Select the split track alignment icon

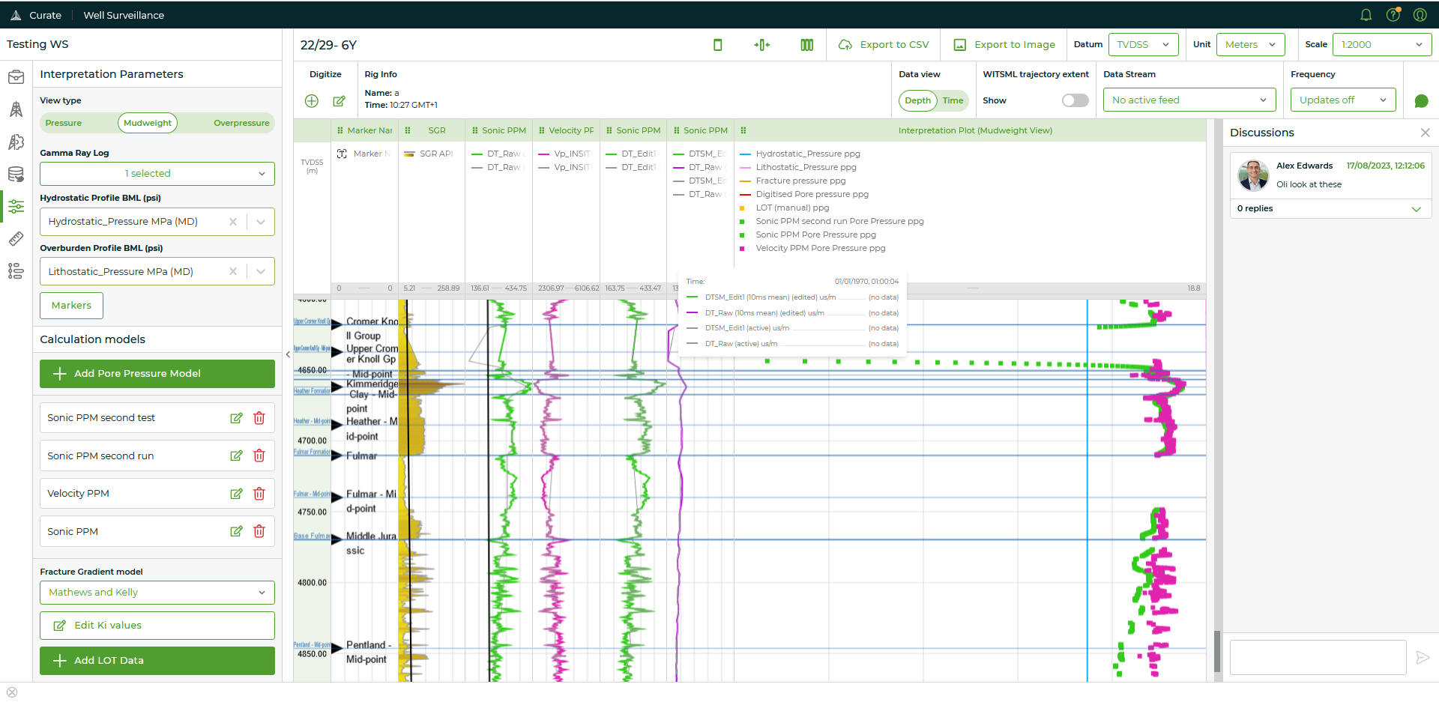click(x=761, y=45)
